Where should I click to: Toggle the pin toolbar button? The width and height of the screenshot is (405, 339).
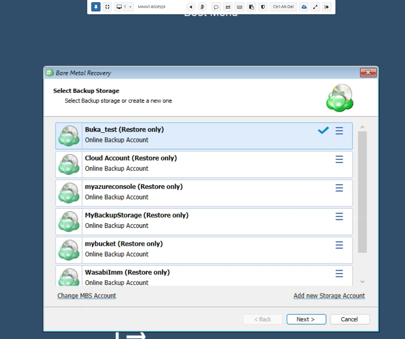click(x=96, y=7)
